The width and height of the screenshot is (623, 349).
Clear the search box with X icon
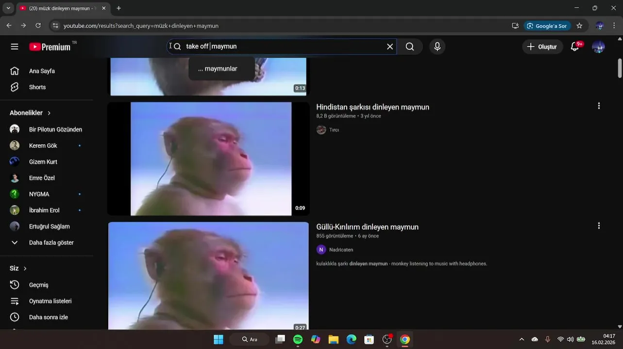pyautogui.click(x=390, y=47)
